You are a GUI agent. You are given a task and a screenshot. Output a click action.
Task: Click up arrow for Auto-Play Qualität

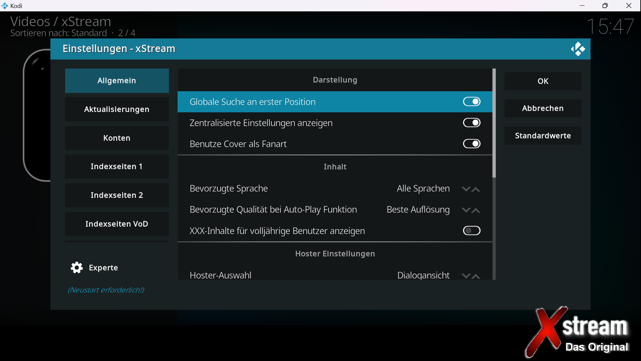point(476,210)
